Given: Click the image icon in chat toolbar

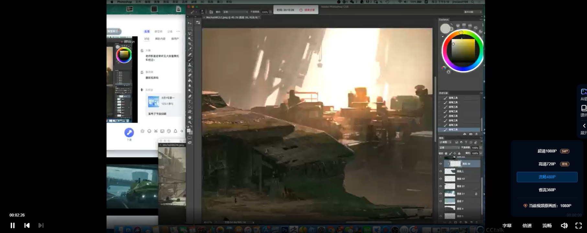Looking at the screenshot, I should pyautogui.click(x=162, y=131).
